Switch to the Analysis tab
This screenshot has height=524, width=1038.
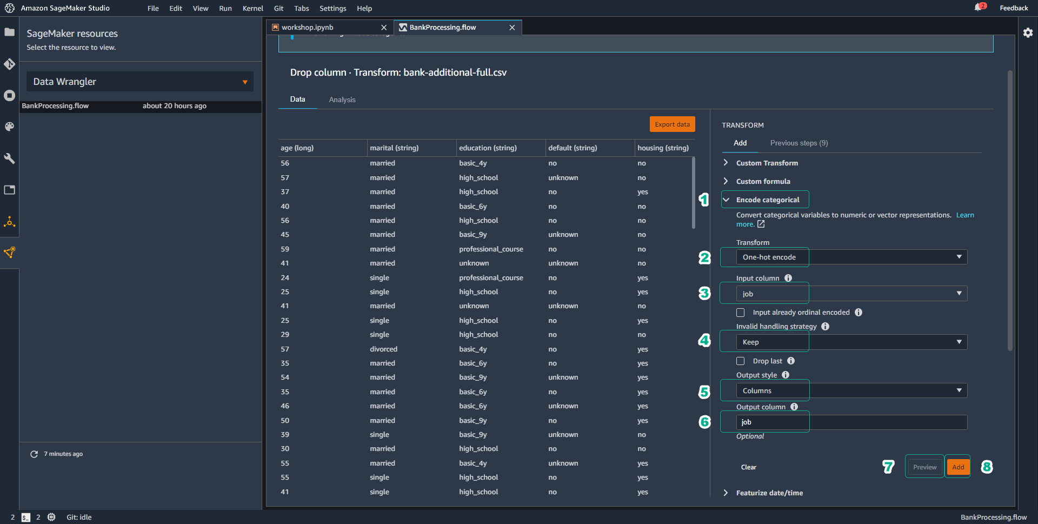pos(342,100)
